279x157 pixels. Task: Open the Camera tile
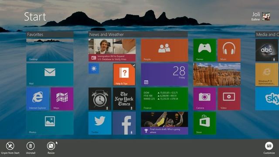(204, 99)
